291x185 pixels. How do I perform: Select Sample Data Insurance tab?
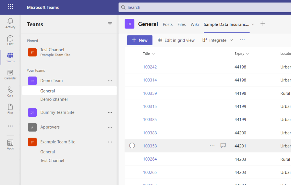(226, 24)
